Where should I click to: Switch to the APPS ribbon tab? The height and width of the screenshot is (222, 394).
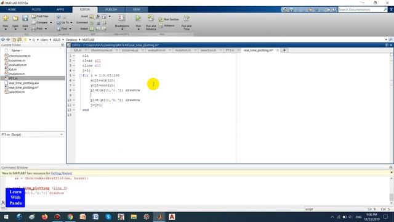point(60,10)
